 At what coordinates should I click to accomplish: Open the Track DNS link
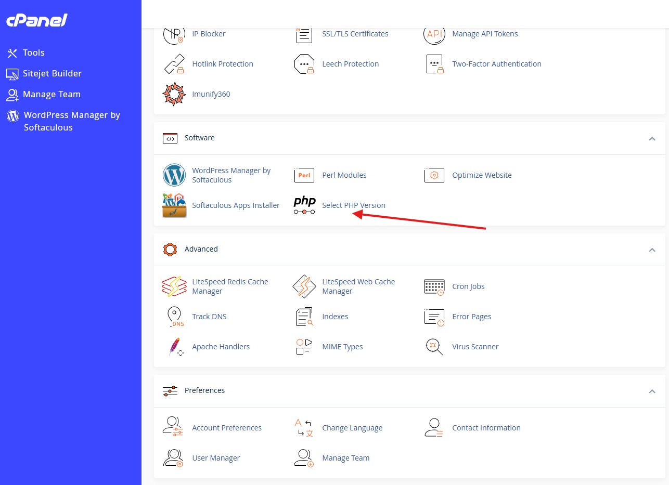209,317
